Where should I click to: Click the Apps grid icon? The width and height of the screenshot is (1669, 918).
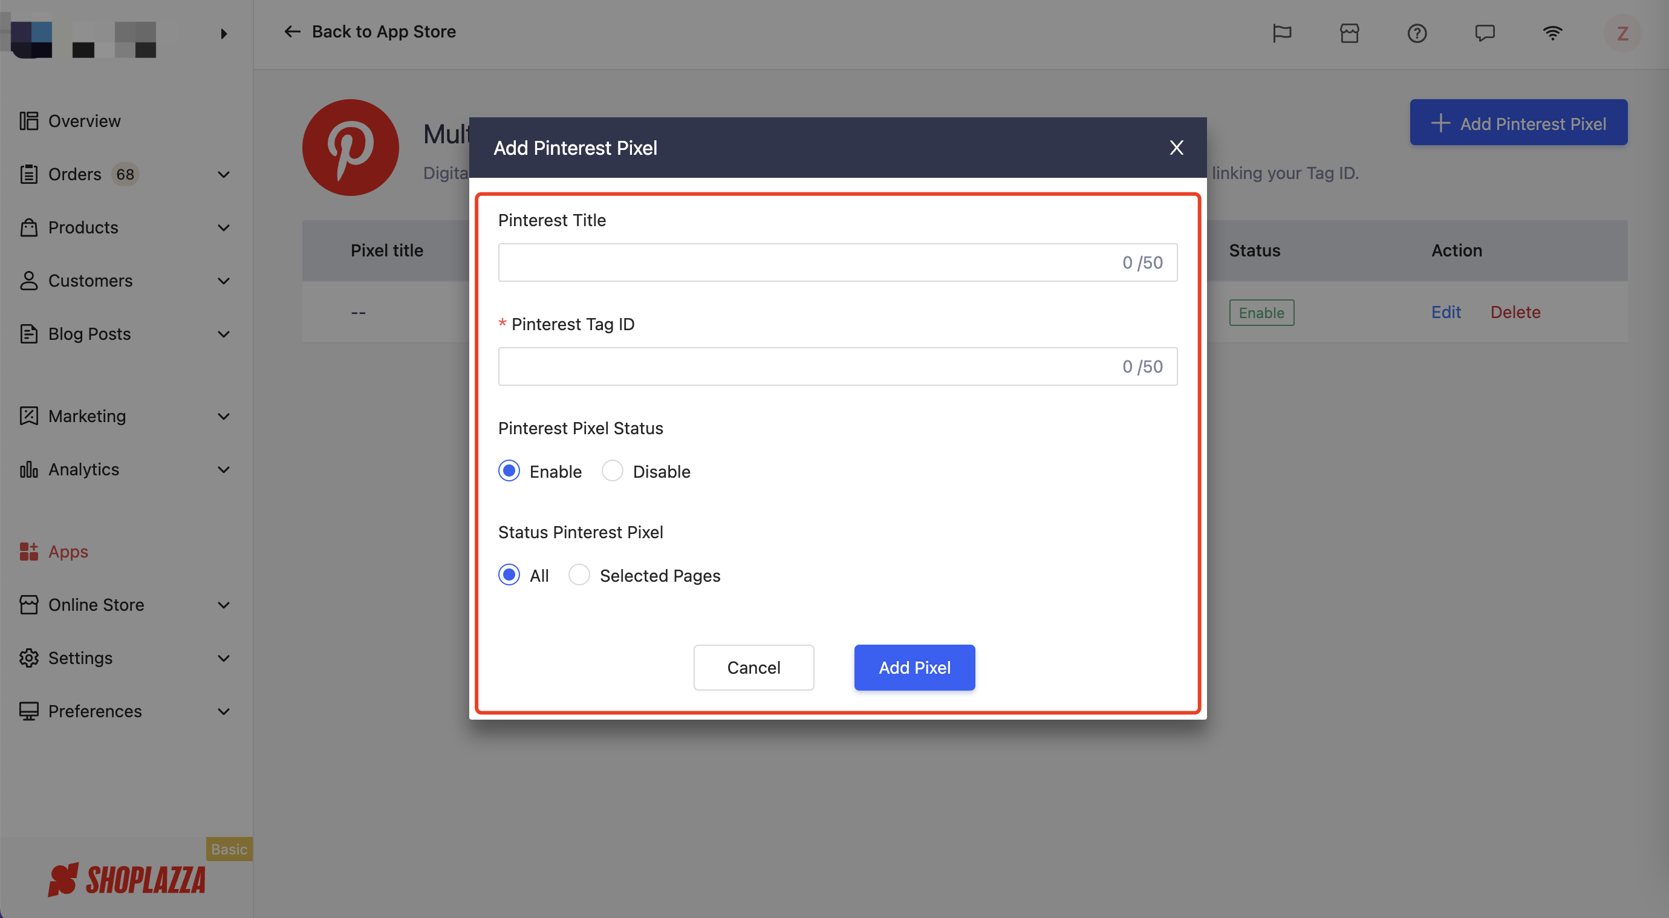[x=28, y=552]
